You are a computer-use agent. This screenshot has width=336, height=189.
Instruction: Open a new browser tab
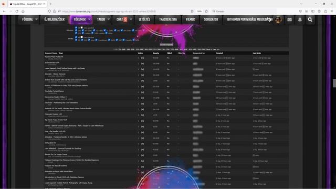pos(50,4)
